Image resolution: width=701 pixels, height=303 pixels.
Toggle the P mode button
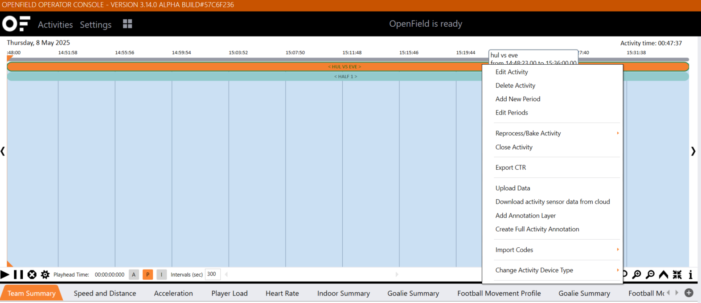coord(148,274)
